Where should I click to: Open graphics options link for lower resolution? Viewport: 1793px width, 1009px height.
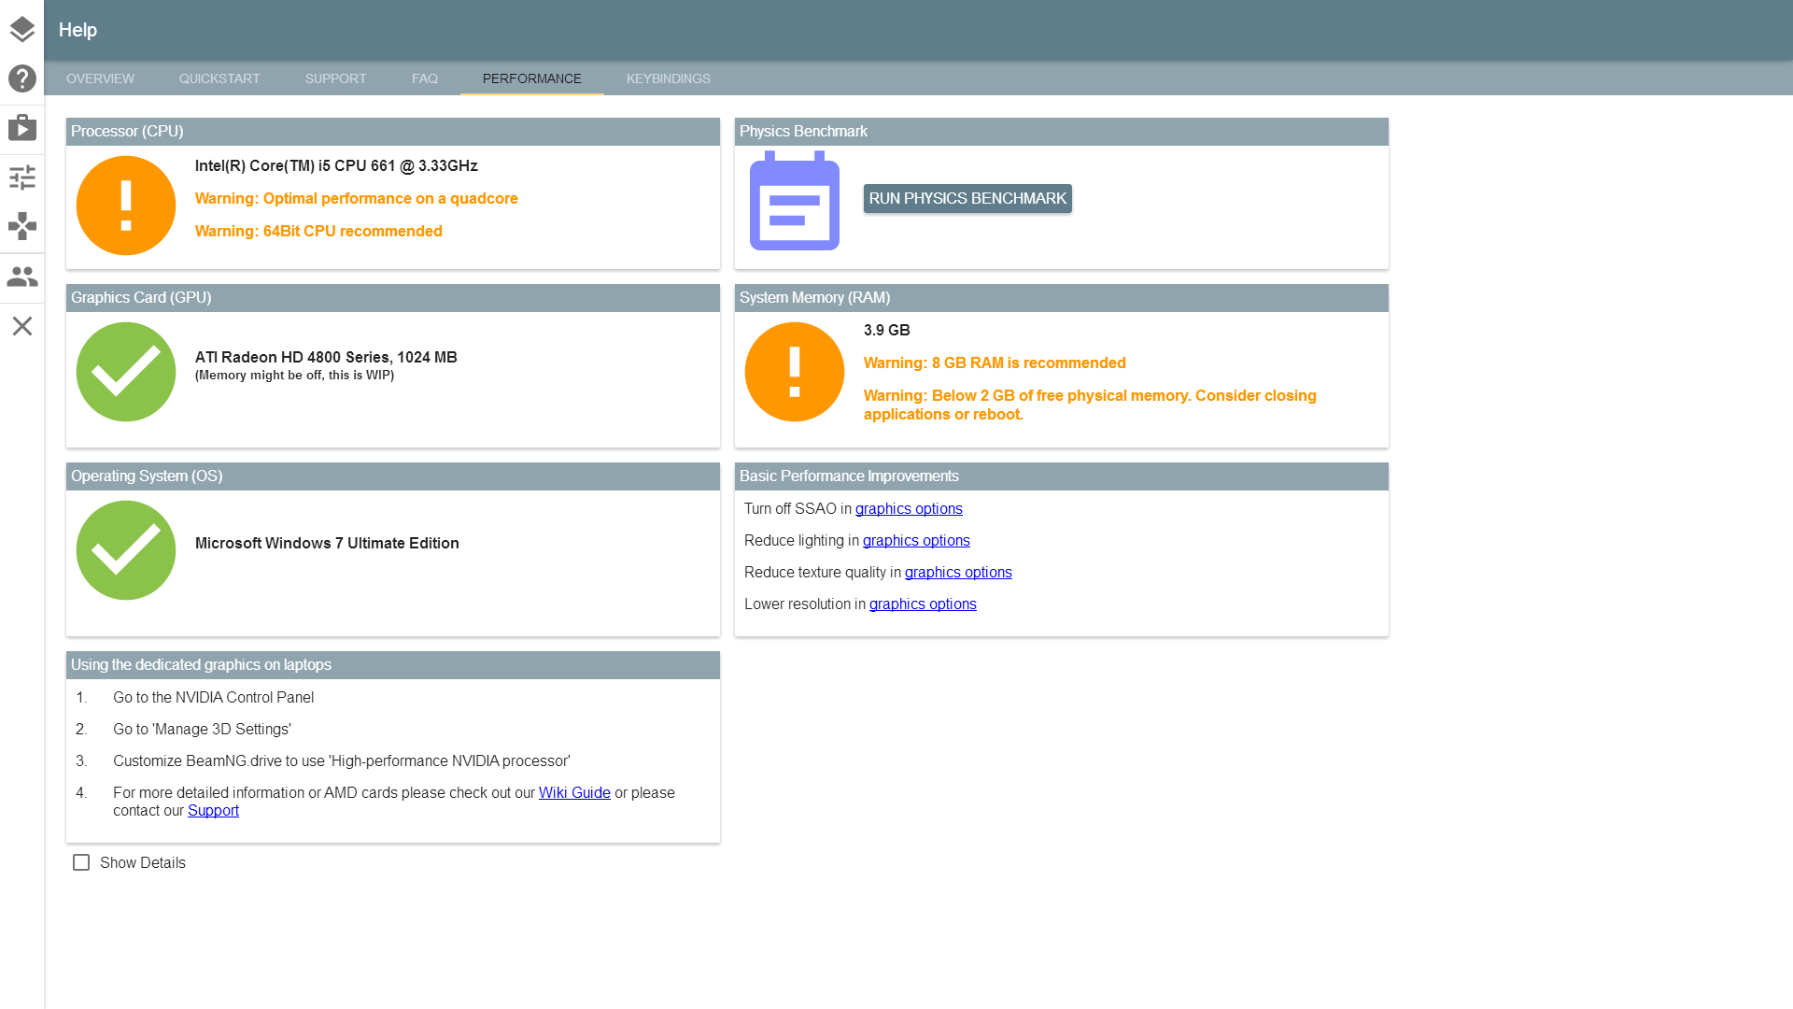tap(923, 604)
